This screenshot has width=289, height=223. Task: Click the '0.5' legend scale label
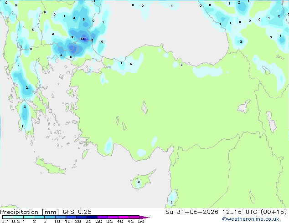[x=16, y=221]
